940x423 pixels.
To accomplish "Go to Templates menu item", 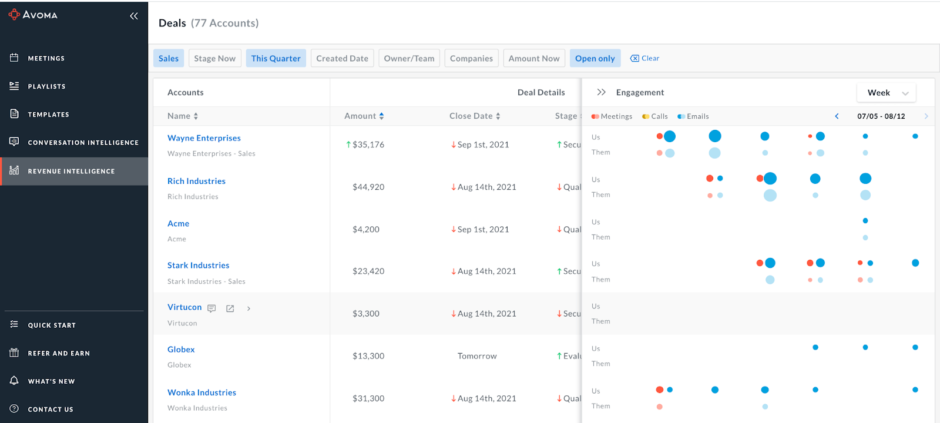I will point(48,115).
